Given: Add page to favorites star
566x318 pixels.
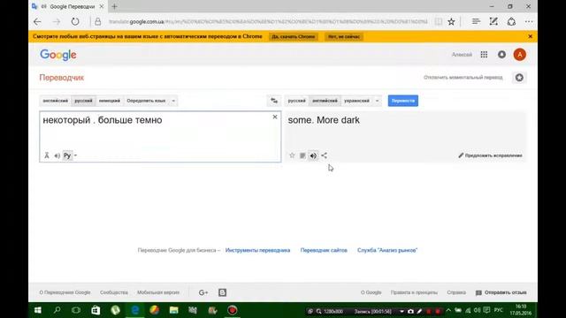Looking at the screenshot, I should (451, 21).
